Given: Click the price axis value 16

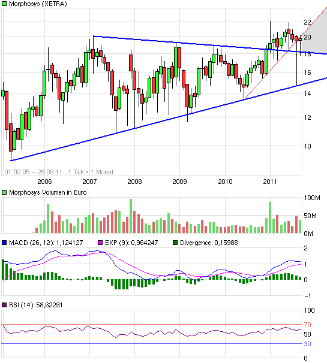Looking at the screenshot, I should pos(308,72).
